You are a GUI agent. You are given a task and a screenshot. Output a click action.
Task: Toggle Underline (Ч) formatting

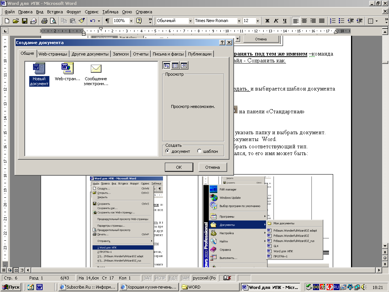(285, 21)
